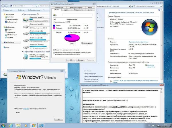The width and height of the screenshot is (172, 128).
Task: Toggle 'Сжать этот диск для экономии места' checkbox
Action: click(x=54, y=50)
